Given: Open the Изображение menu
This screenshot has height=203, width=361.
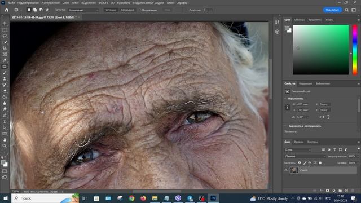Looking at the screenshot, I should point(50,3).
